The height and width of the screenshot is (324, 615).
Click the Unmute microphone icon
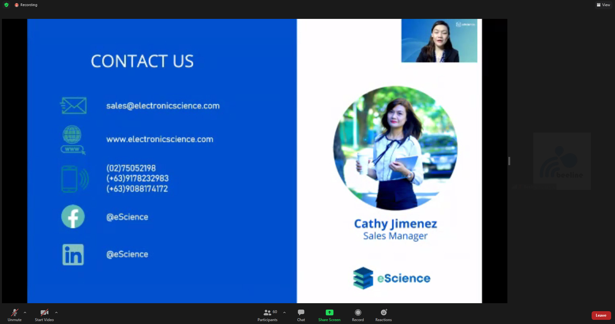point(15,312)
